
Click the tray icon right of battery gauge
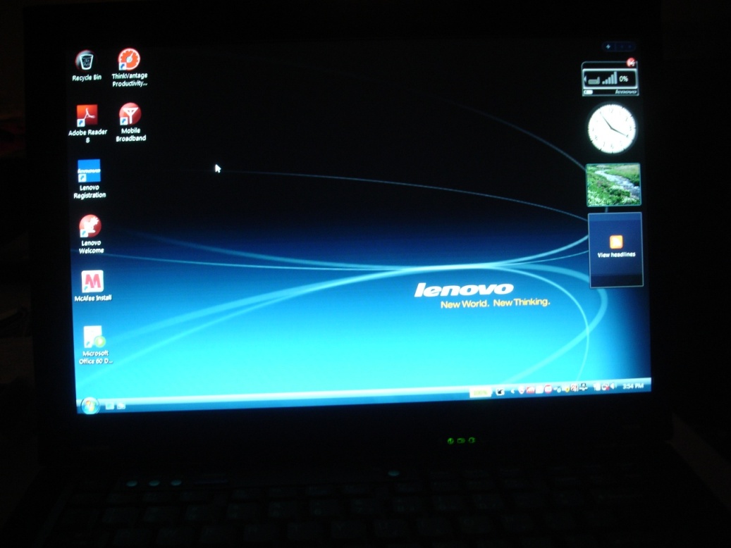pyautogui.click(x=500, y=392)
